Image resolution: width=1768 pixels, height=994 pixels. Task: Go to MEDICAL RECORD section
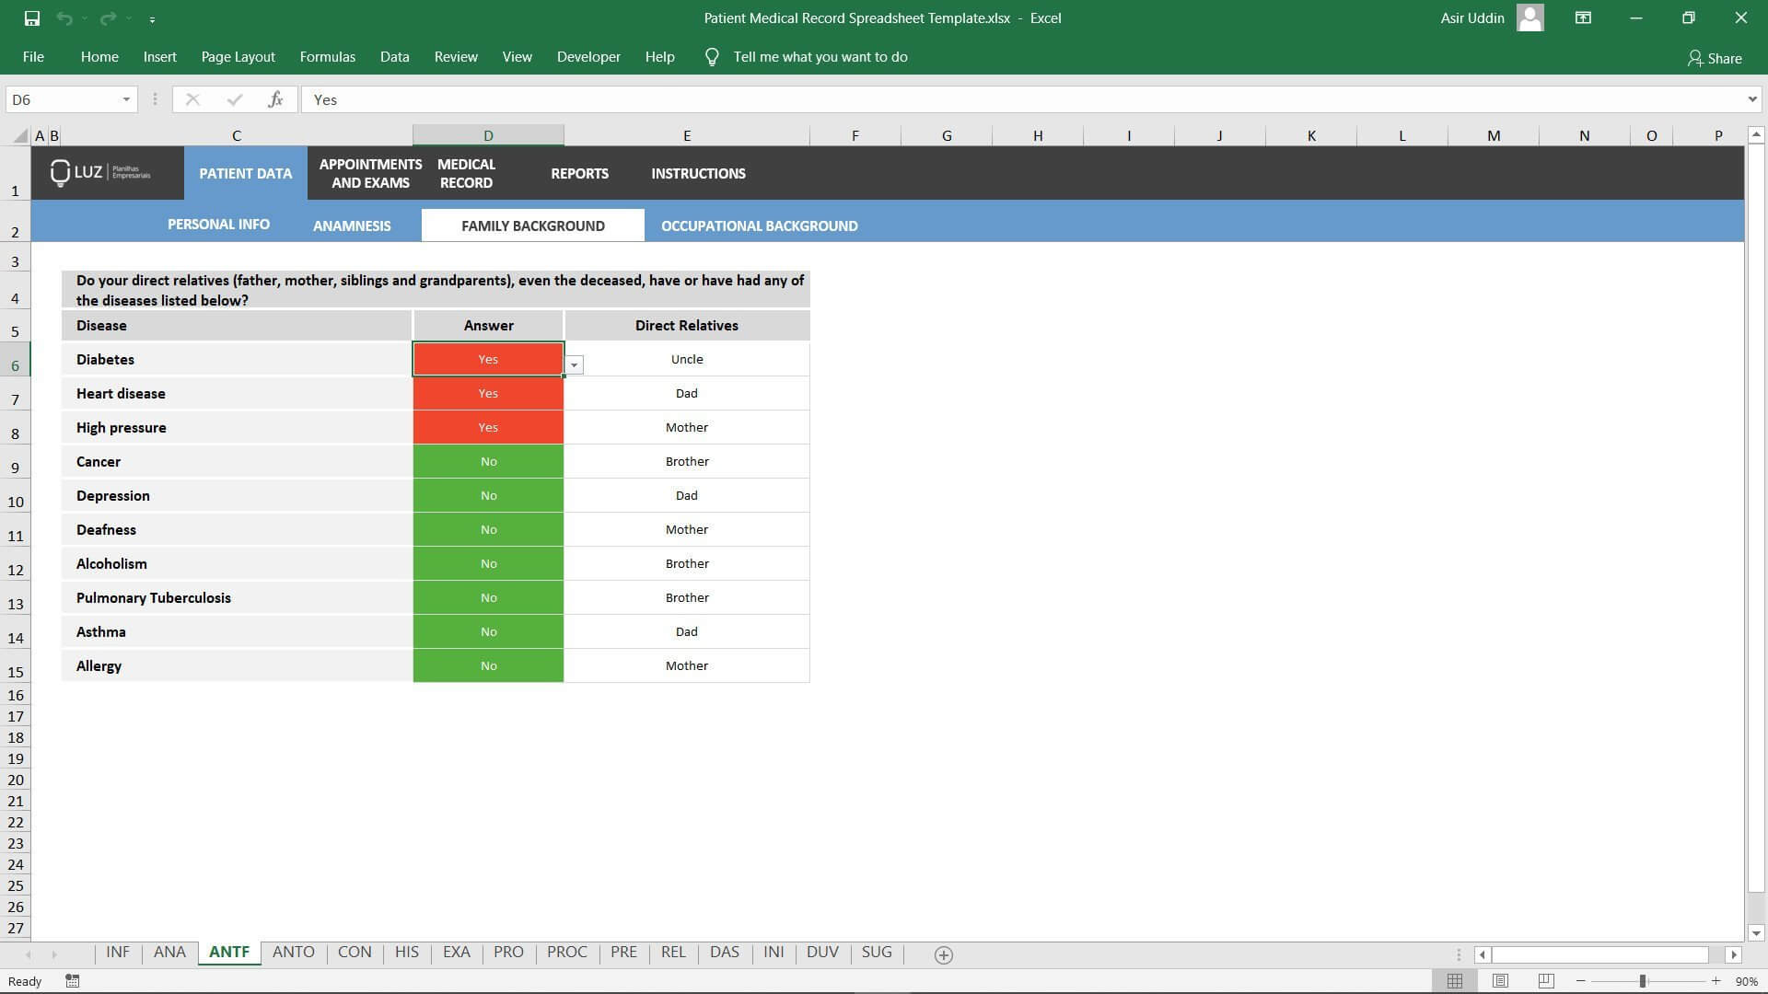466,173
